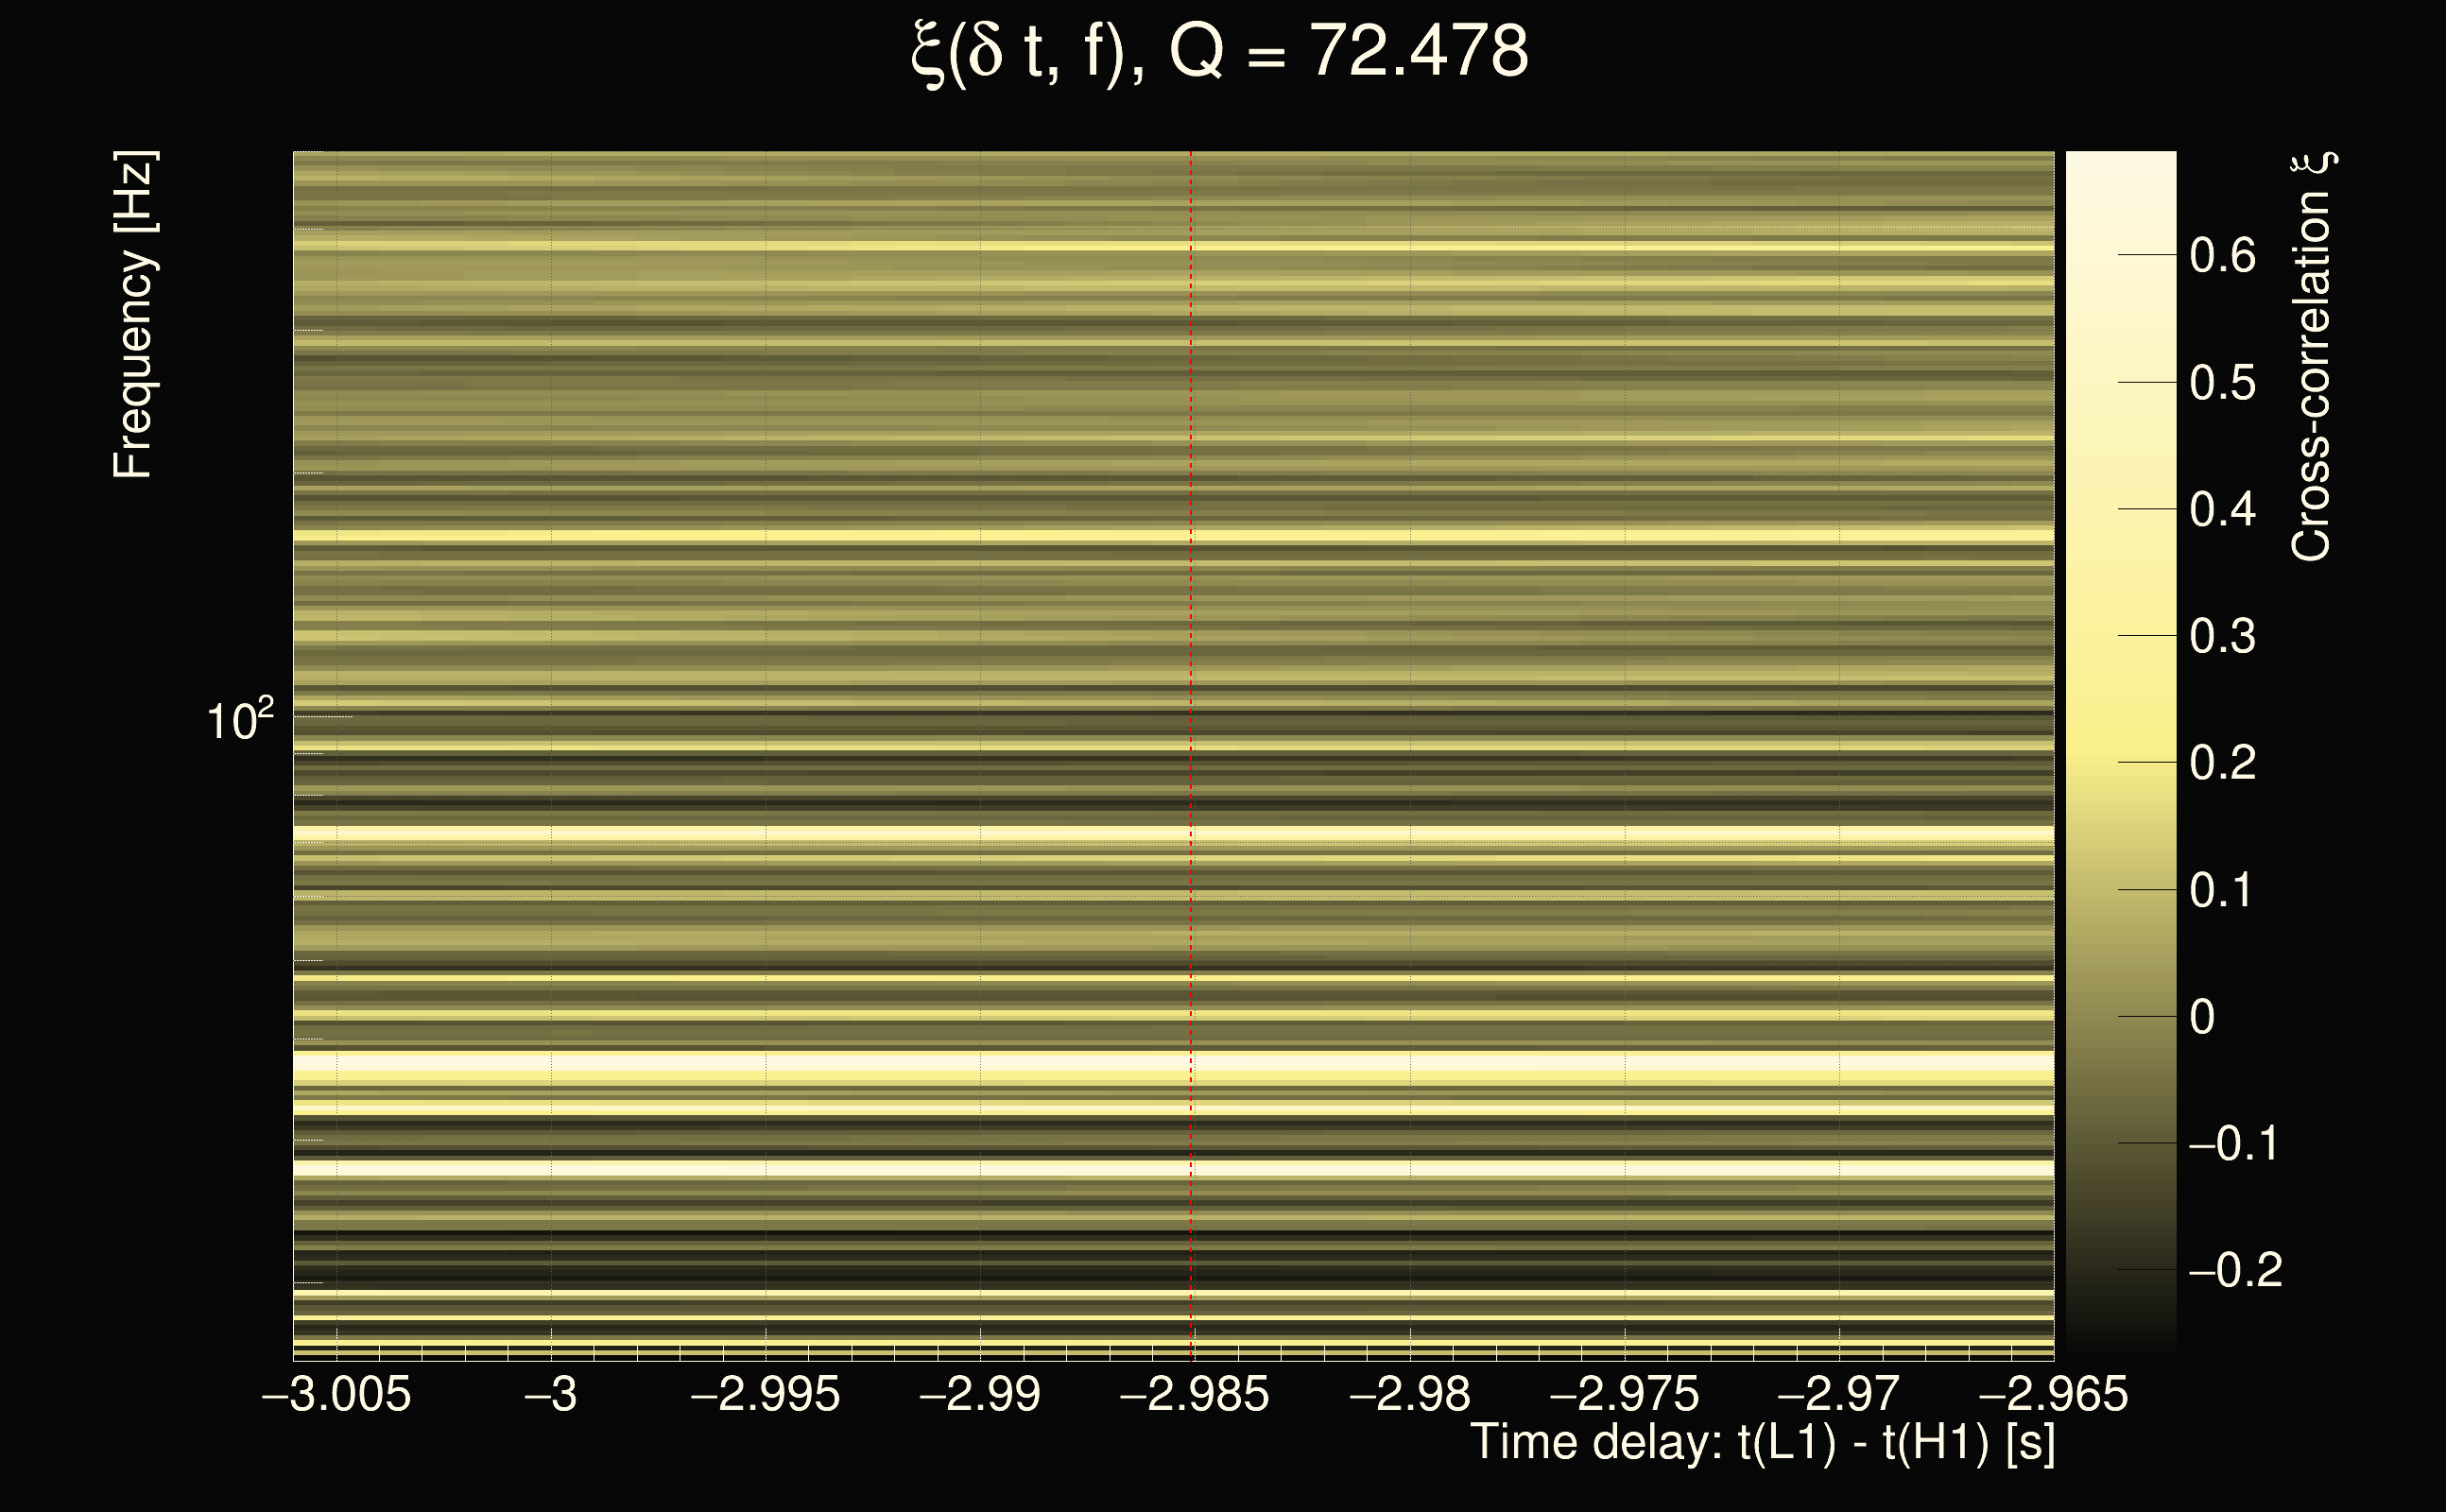Click the Frequency [Hz] axis label
The image size is (2446, 1512).
pos(134,315)
